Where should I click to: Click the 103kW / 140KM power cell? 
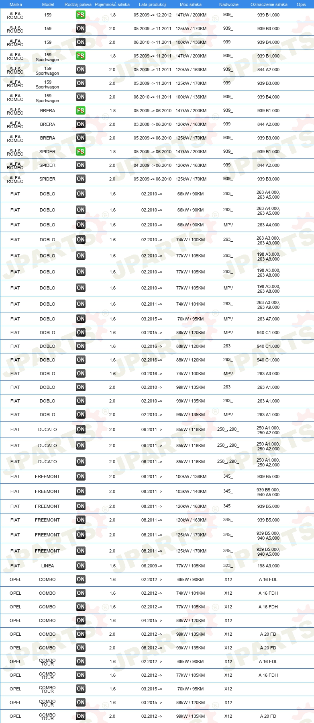tap(191, 491)
